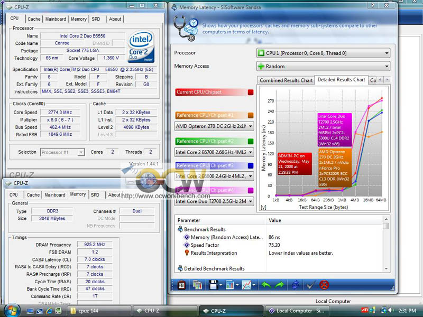Viewport: 423px width, 317px height.
Task: Click the green Reference CPU/Chipset #2 swatch
Action: coord(251,141)
